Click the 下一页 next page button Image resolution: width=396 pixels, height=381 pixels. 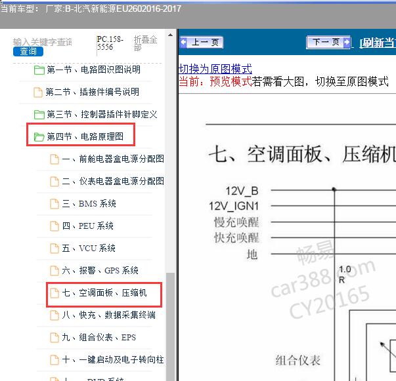tap(328, 42)
